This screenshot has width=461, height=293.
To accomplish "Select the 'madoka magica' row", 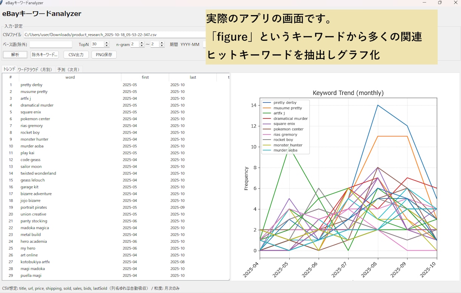I will 116,228.
